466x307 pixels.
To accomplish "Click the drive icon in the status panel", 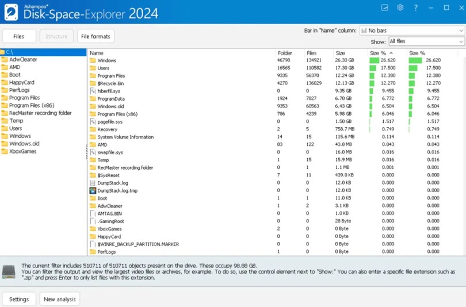I will (9, 271).
